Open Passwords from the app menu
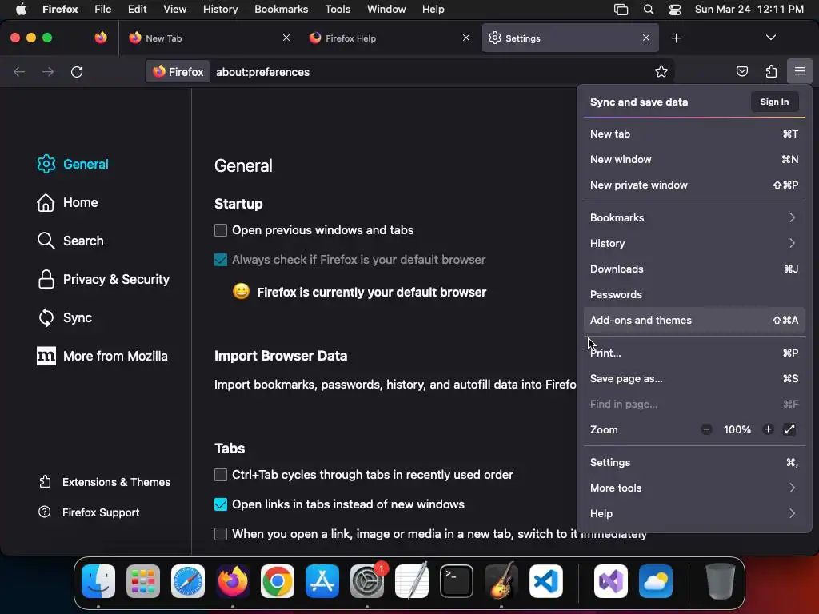The image size is (819, 614). (x=694, y=294)
